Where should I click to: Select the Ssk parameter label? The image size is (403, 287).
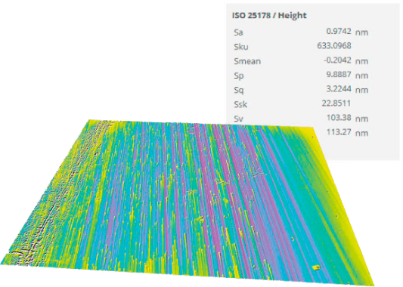(240, 104)
